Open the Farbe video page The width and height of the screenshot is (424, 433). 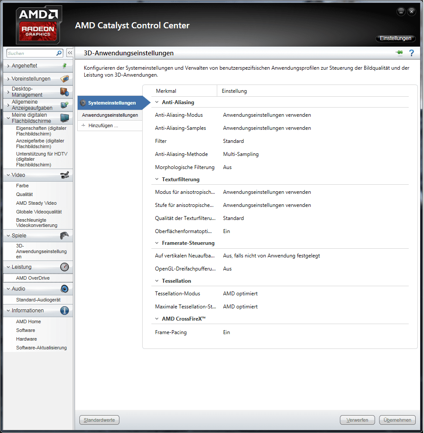22,186
